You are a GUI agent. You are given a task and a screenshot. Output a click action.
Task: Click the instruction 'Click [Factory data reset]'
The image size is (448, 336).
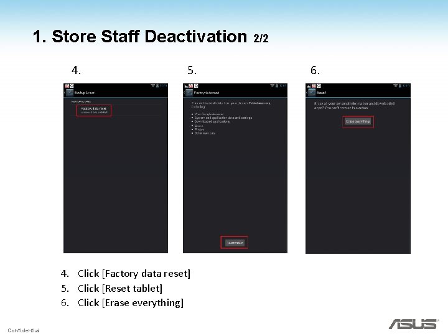(x=134, y=273)
